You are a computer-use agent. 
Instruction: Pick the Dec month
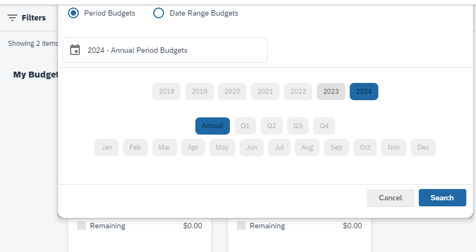point(423,148)
